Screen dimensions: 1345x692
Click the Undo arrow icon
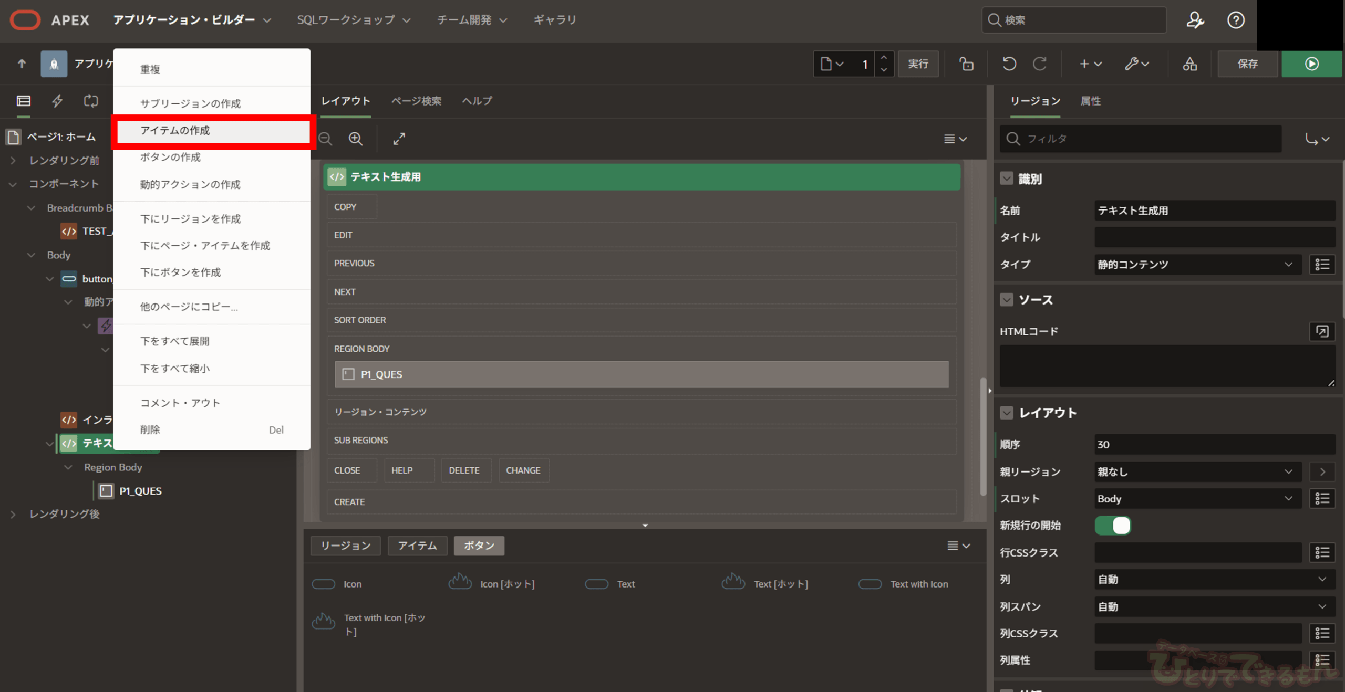1009,64
